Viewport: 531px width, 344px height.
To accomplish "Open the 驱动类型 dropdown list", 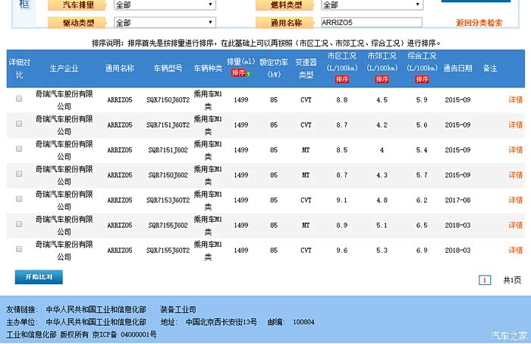I will [164, 23].
